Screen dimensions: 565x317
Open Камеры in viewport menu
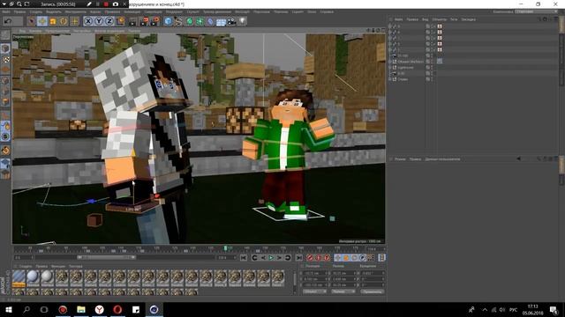pos(35,32)
